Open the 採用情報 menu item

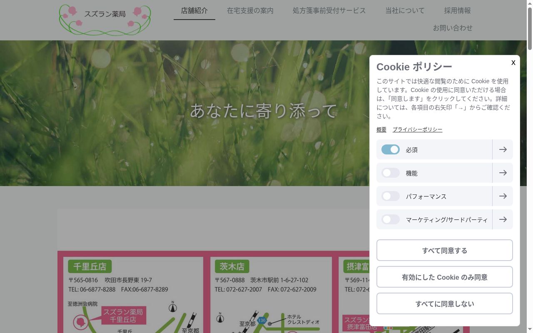pyautogui.click(x=458, y=11)
